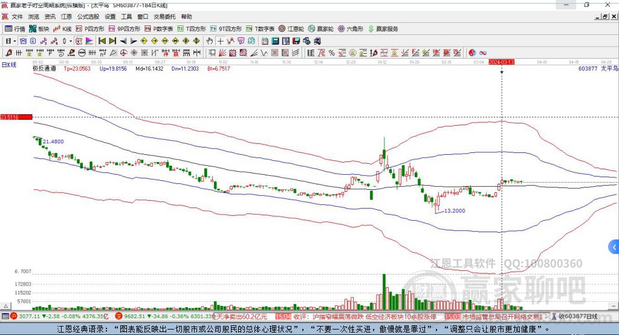Click the 21.4800 high price annotation

(x=53, y=141)
